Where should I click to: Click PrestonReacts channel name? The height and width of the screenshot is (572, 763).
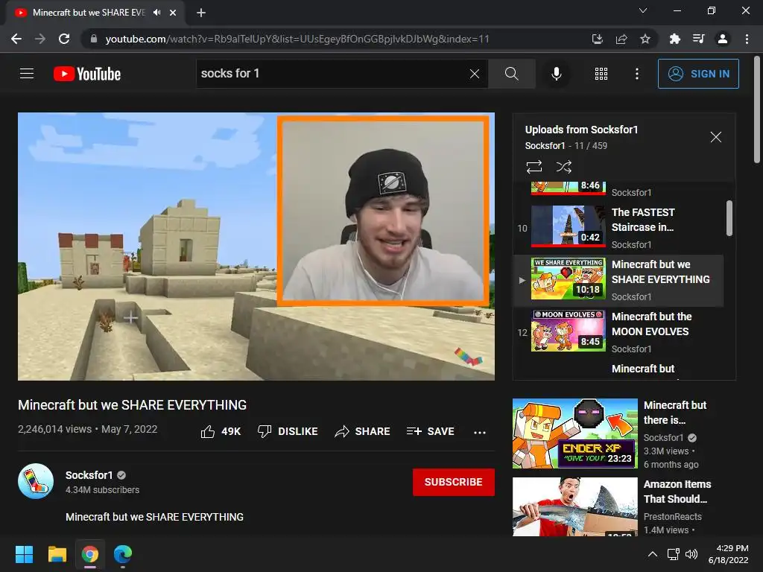click(673, 517)
